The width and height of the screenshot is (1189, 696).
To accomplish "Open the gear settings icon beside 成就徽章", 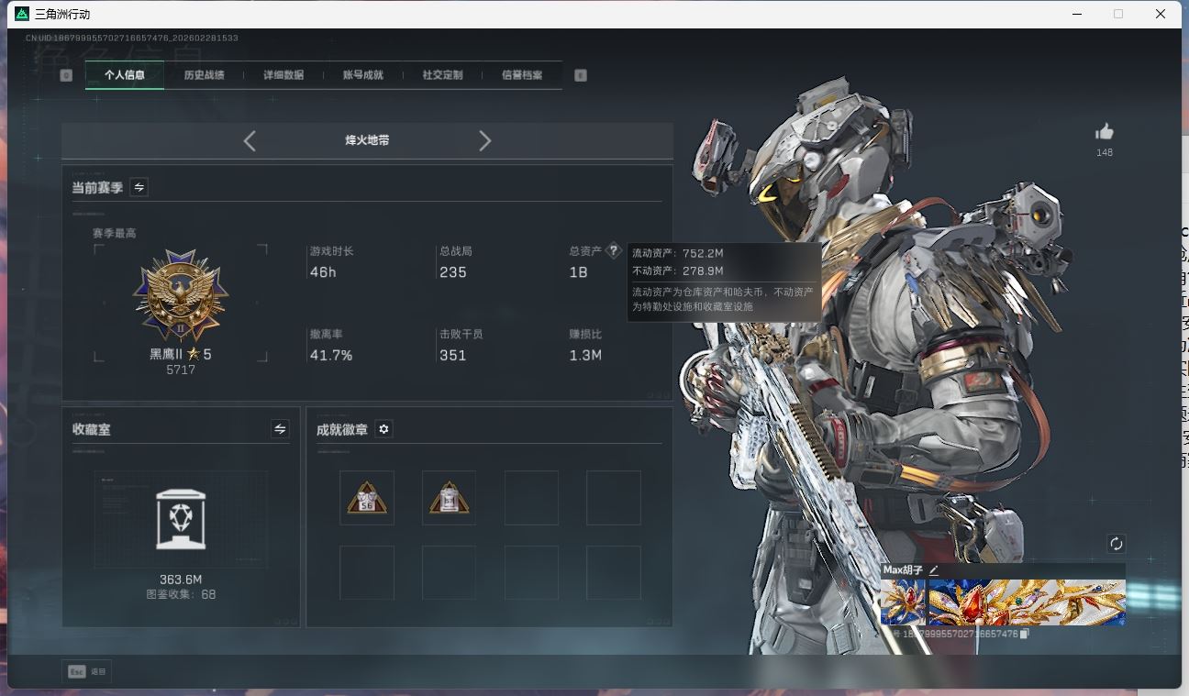I will click(x=383, y=428).
